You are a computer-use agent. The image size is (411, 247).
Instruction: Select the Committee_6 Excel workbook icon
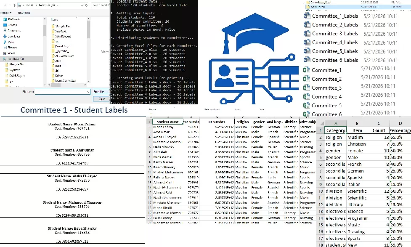click(x=306, y=114)
